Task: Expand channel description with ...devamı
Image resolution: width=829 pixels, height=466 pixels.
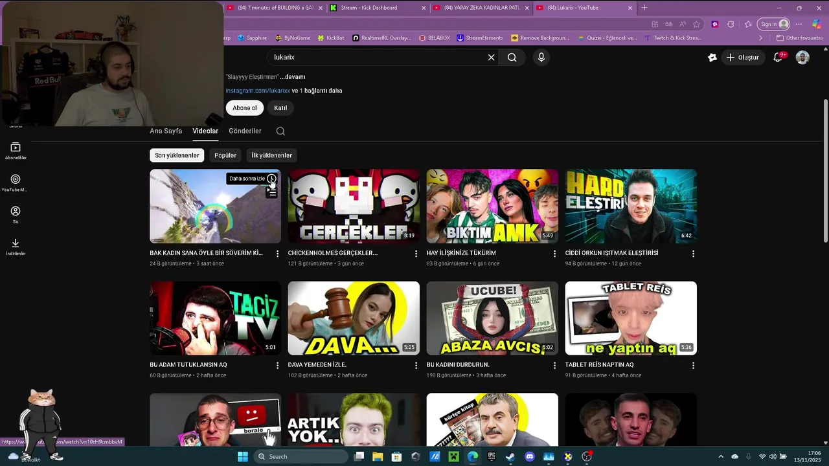Action: [x=292, y=77]
